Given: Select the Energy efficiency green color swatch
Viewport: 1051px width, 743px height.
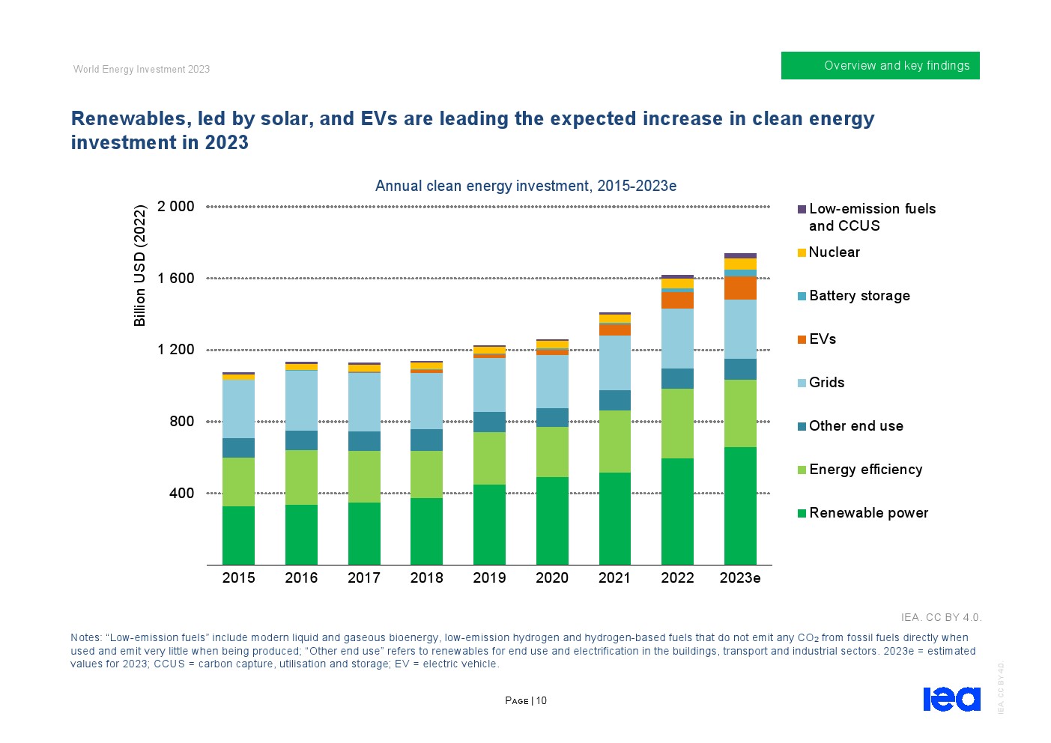Looking at the screenshot, I should [802, 470].
